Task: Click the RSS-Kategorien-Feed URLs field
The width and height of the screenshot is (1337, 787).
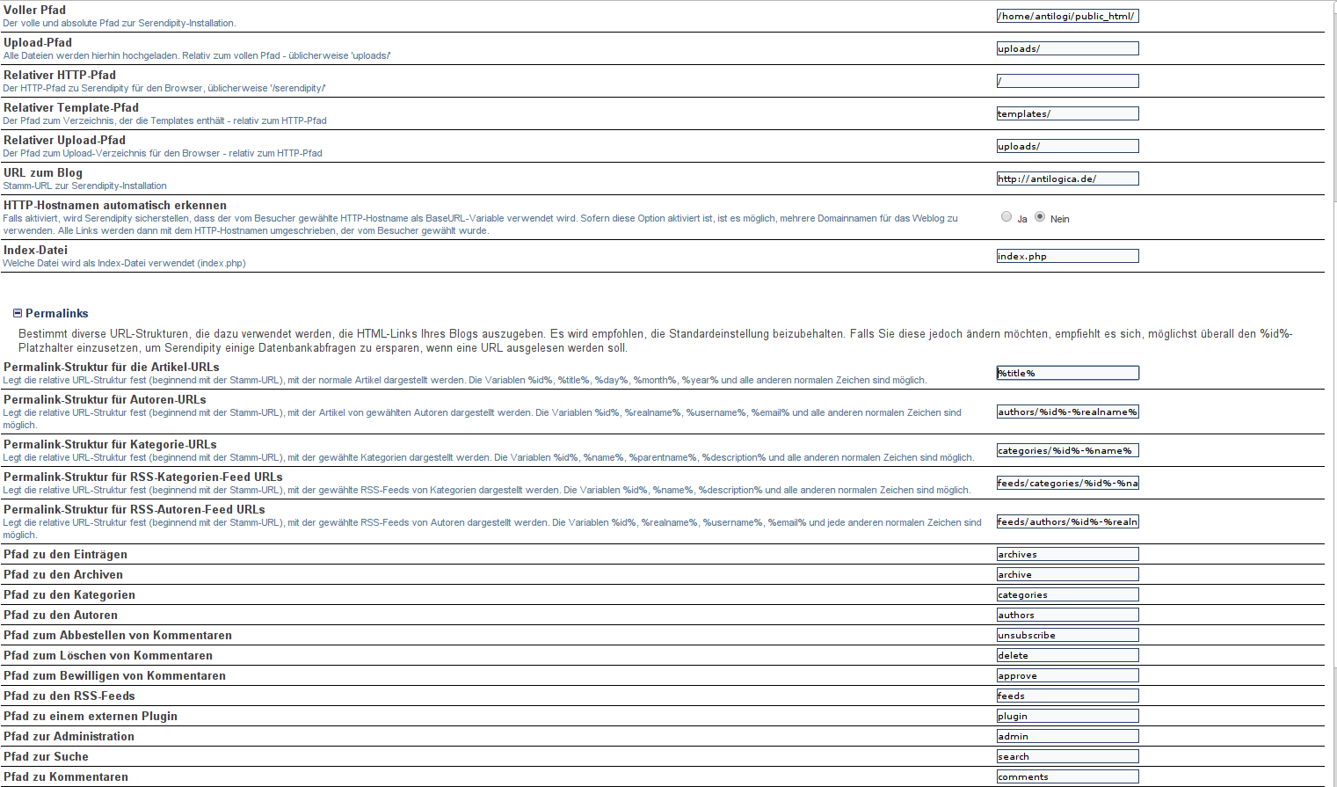Action: (1067, 483)
